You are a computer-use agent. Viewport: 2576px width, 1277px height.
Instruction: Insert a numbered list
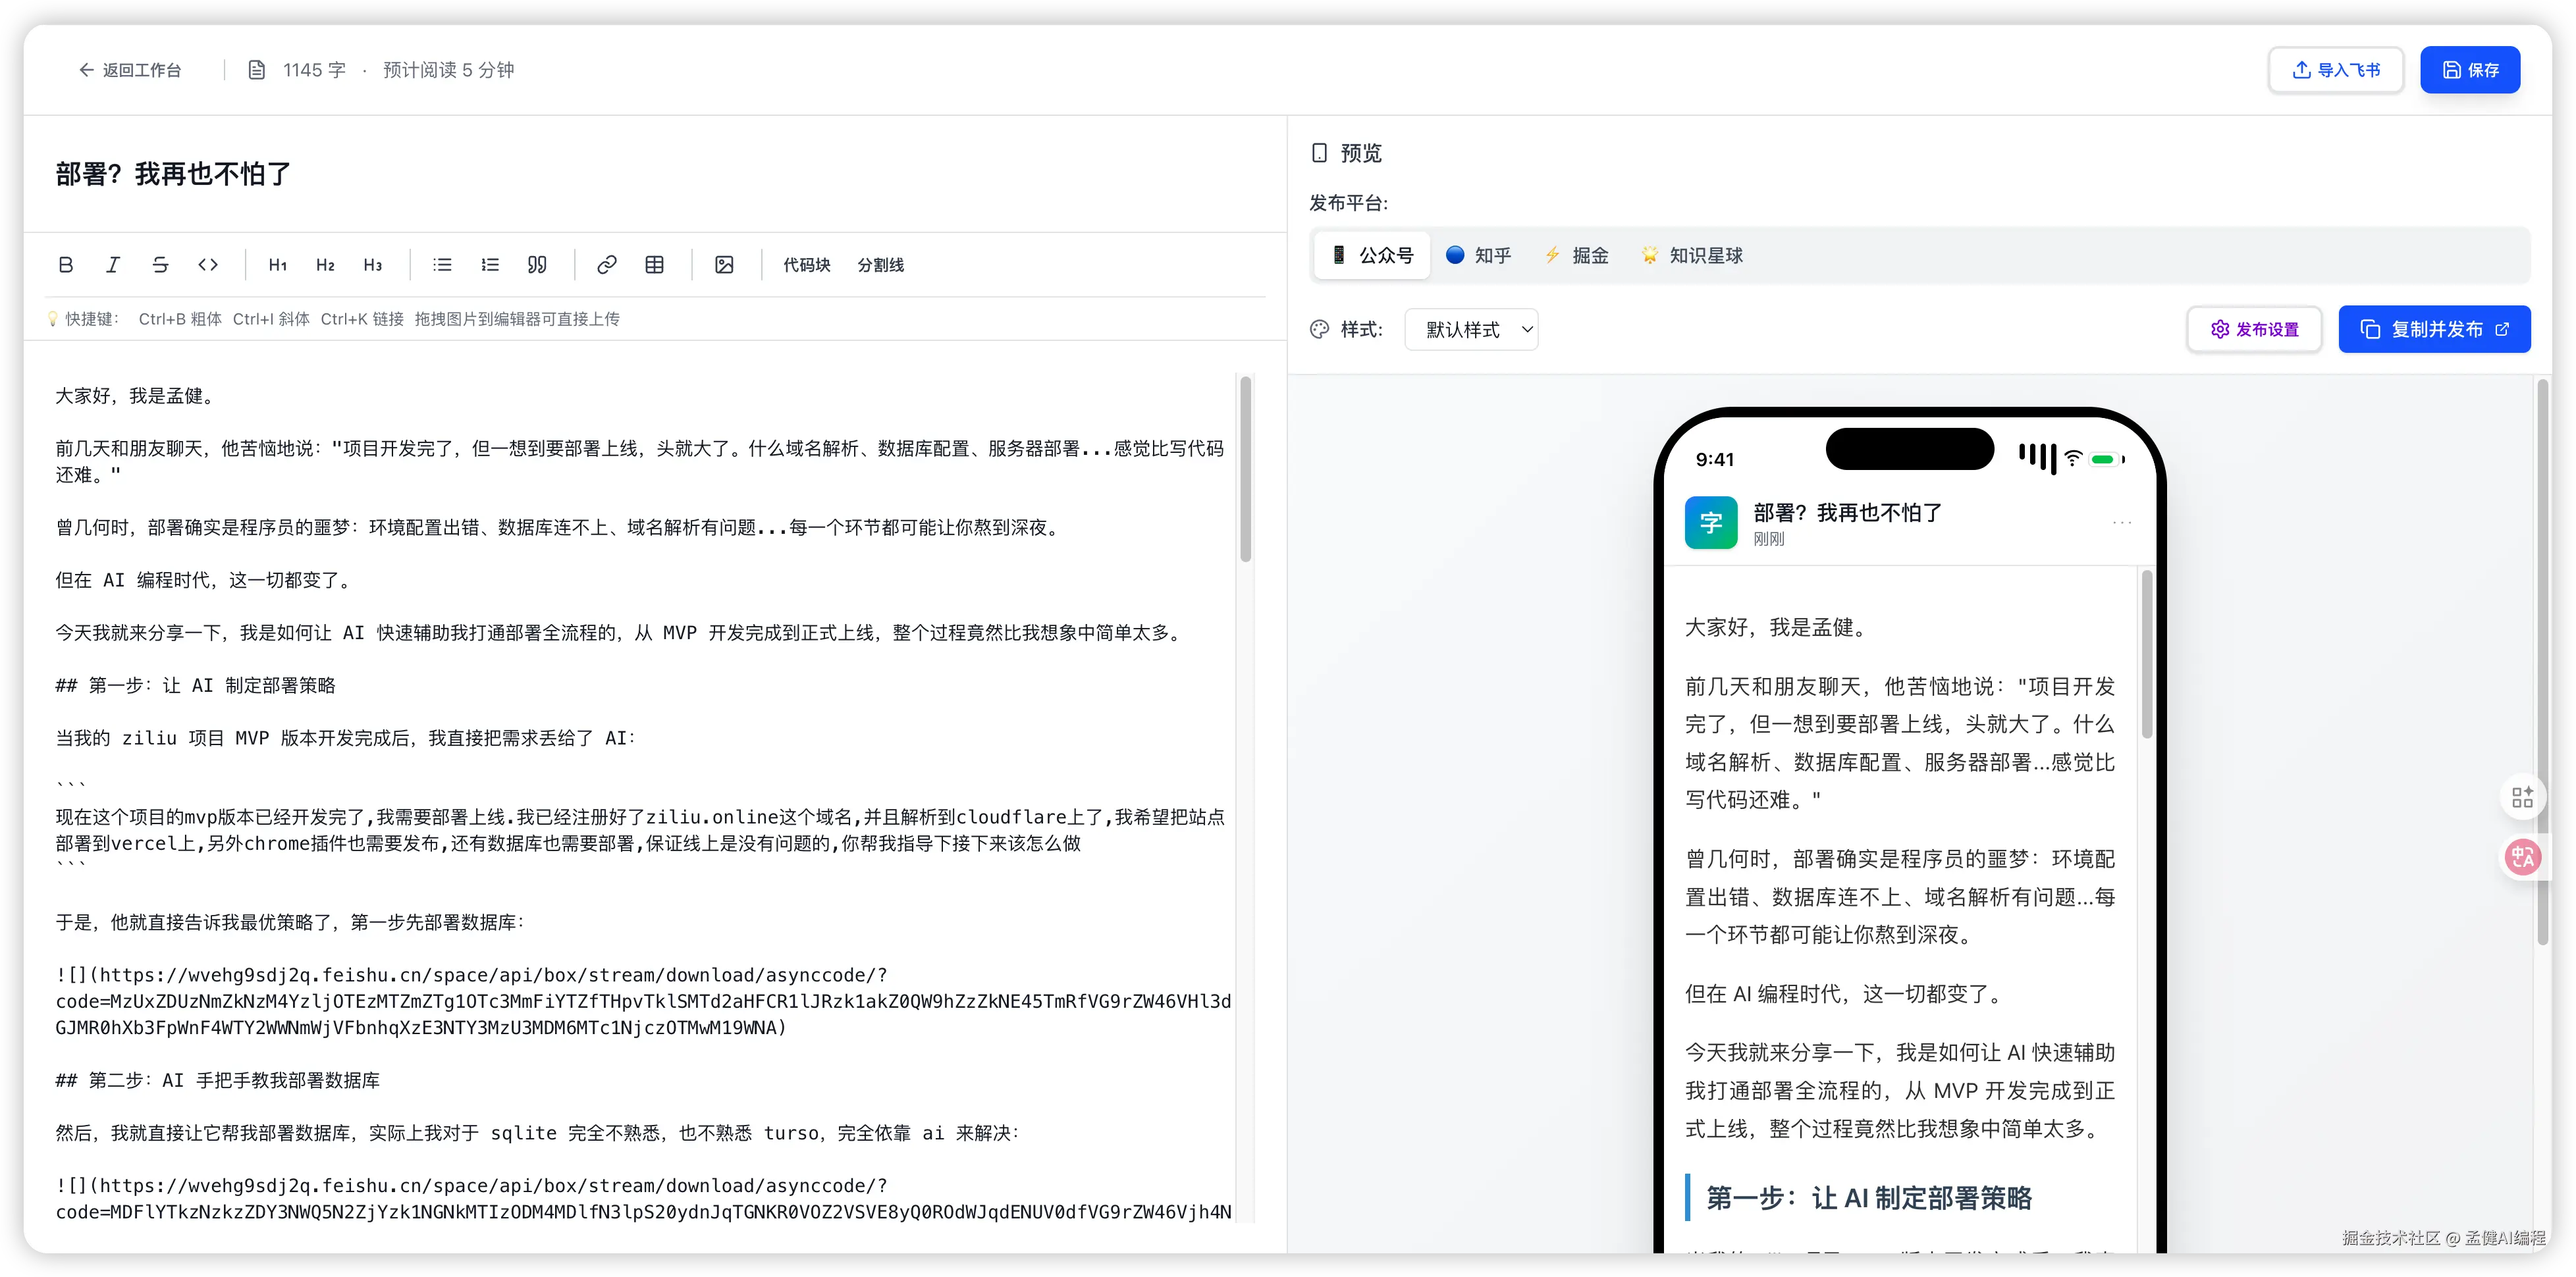click(x=490, y=265)
